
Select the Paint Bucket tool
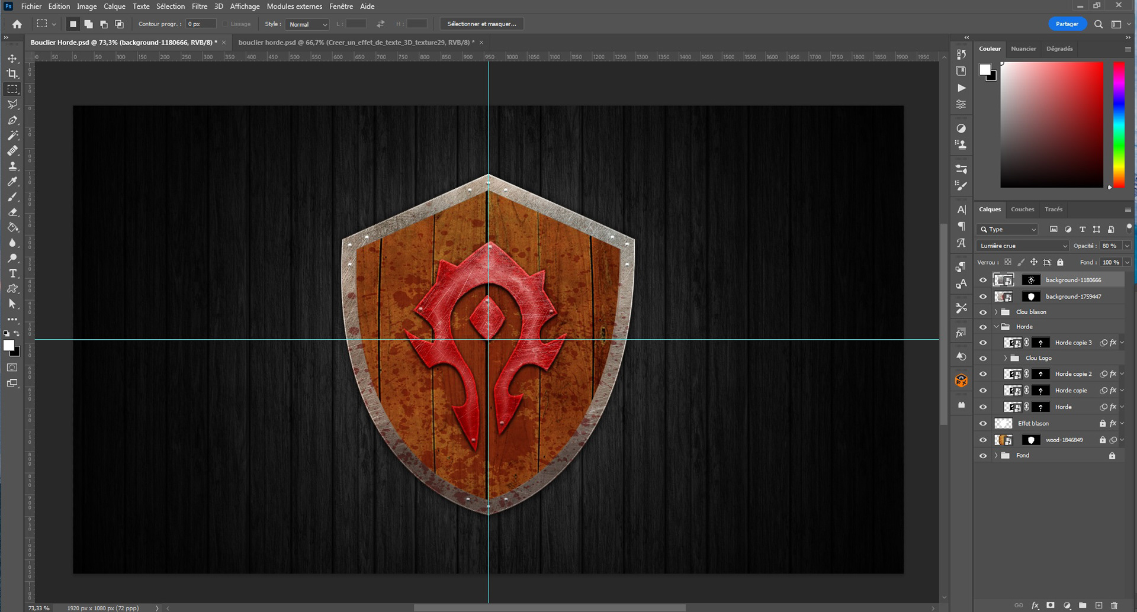coord(12,228)
